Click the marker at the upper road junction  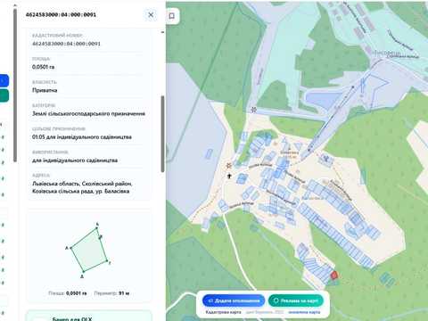tap(253, 110)
